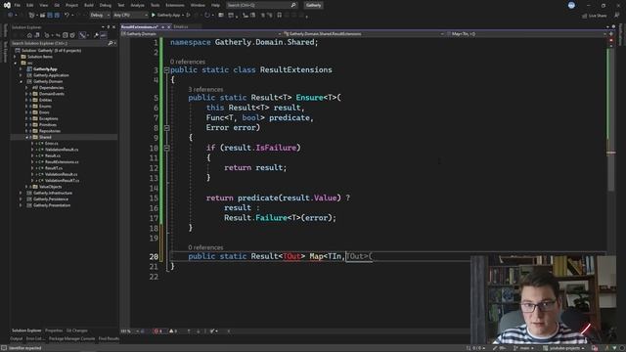626x352 pixels.
Task: Close the Solution Explorer panel
Action: point(113,27)
